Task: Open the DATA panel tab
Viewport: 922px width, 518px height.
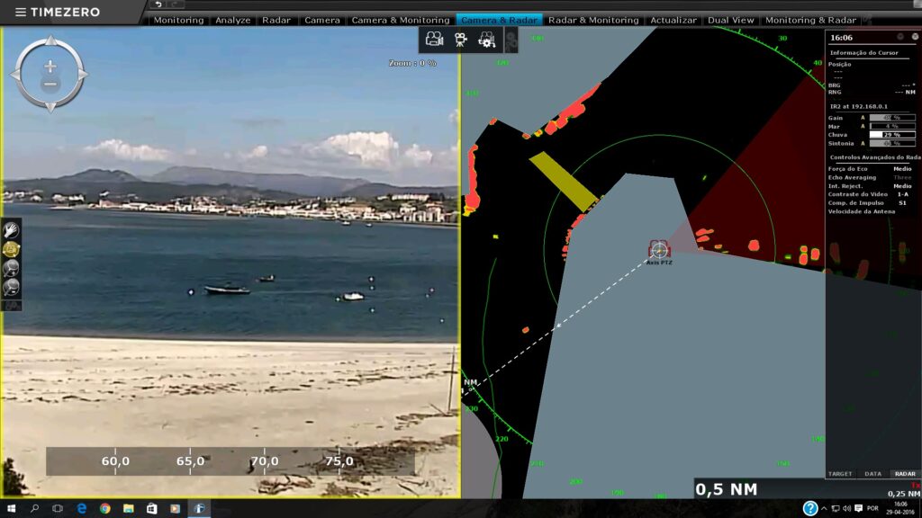Action: coord(872,473)
